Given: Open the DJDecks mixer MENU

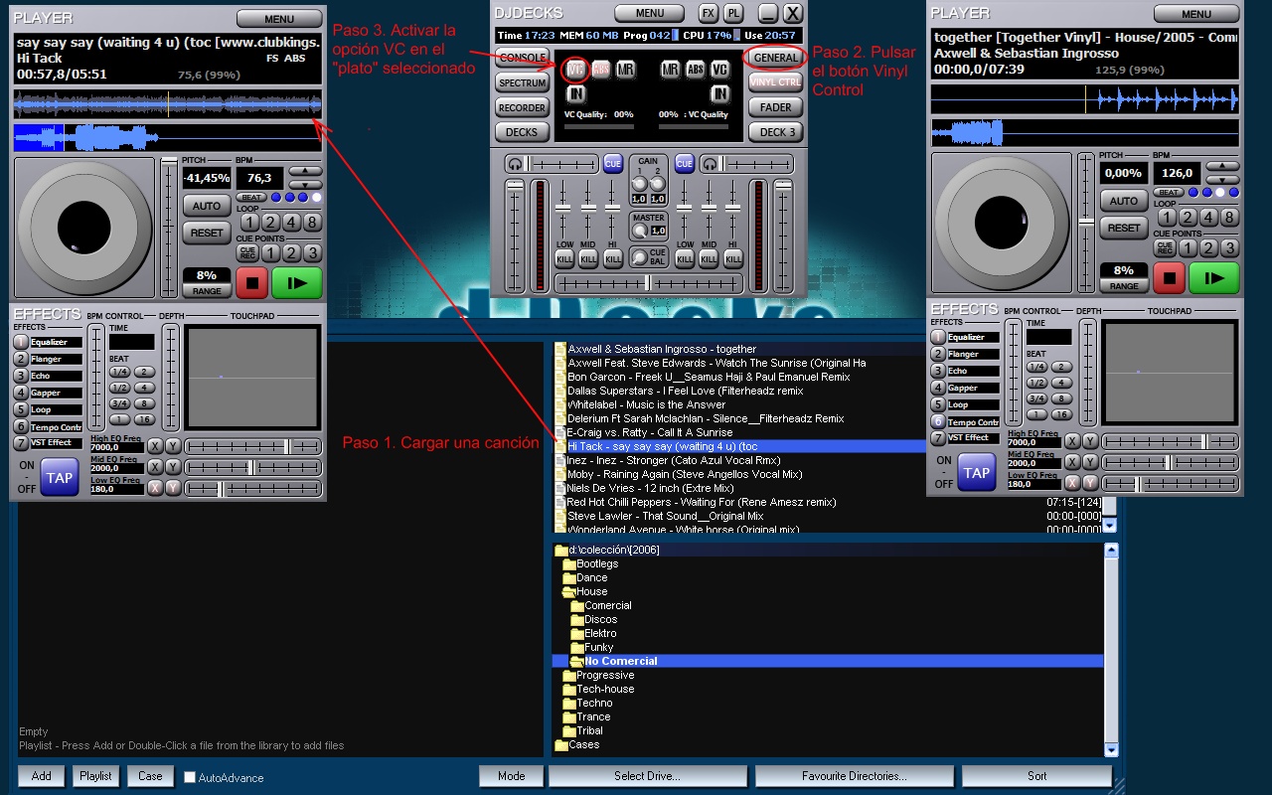Looking at the screenshot, I should tap(650, 13).
